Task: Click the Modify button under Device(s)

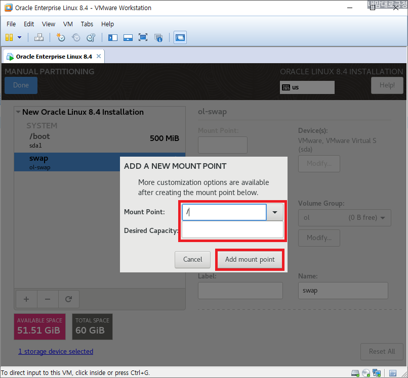Action: [x=319, y=164]
